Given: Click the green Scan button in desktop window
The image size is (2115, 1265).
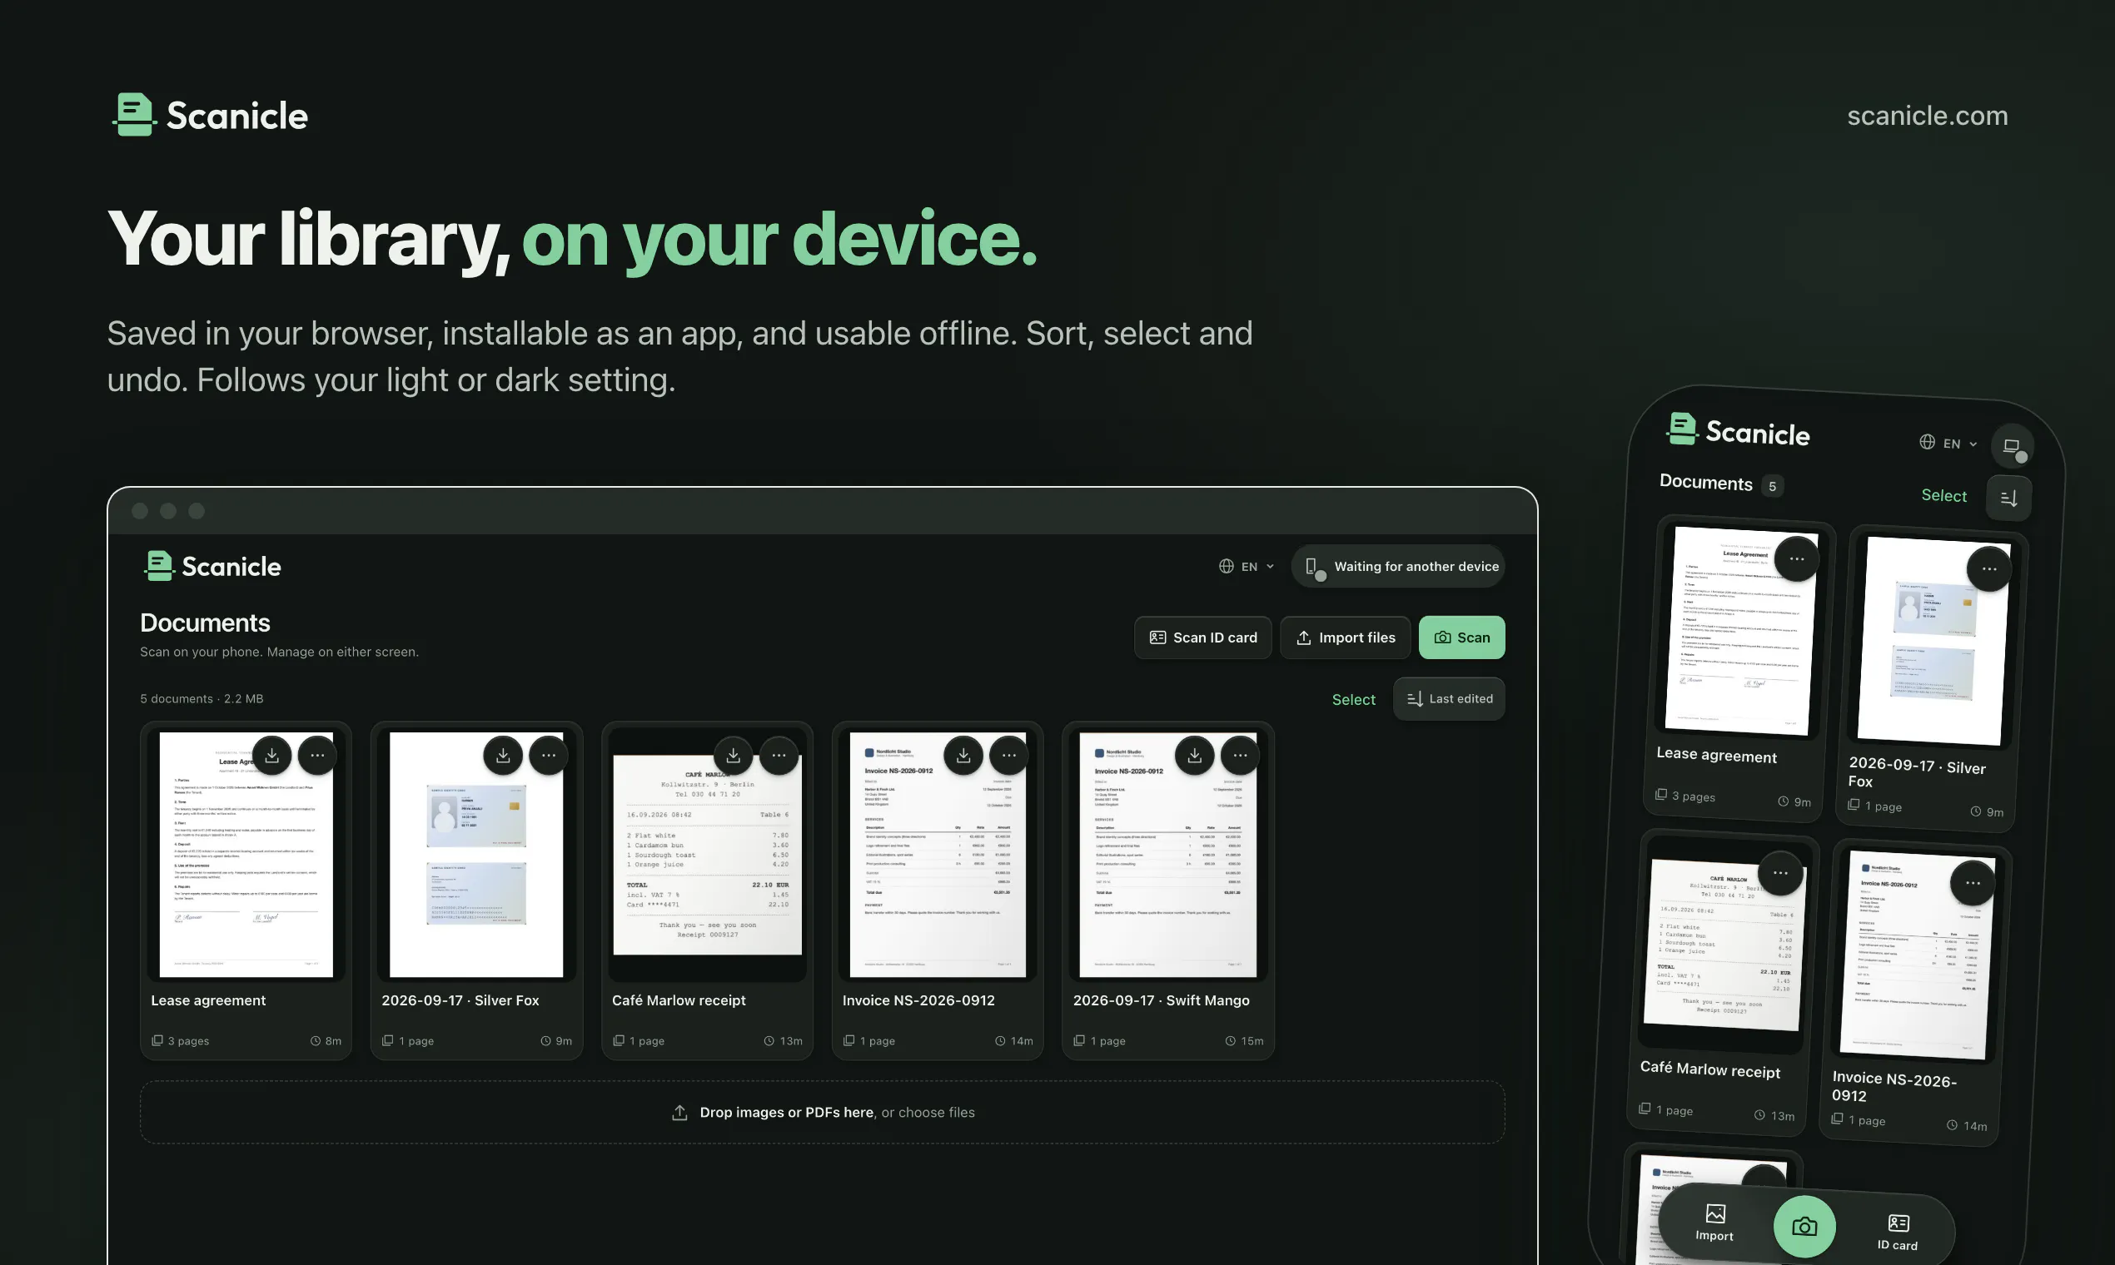Looking at the screenshot, I should (1461, 637).
